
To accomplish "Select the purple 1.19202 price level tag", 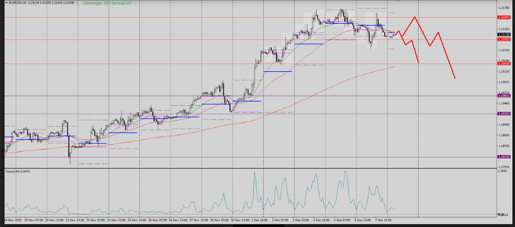I will pos(503,114).
